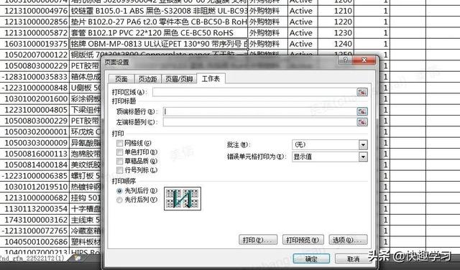The height and width of the screenshot is (270, 460).
Task: Click the 打印 button
Action: tap(258, 240)
